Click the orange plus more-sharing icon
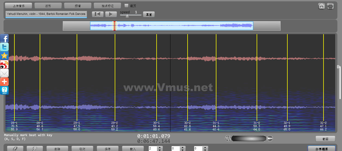Viewport: 342px width, 151px height. click(x=4, y=82)
